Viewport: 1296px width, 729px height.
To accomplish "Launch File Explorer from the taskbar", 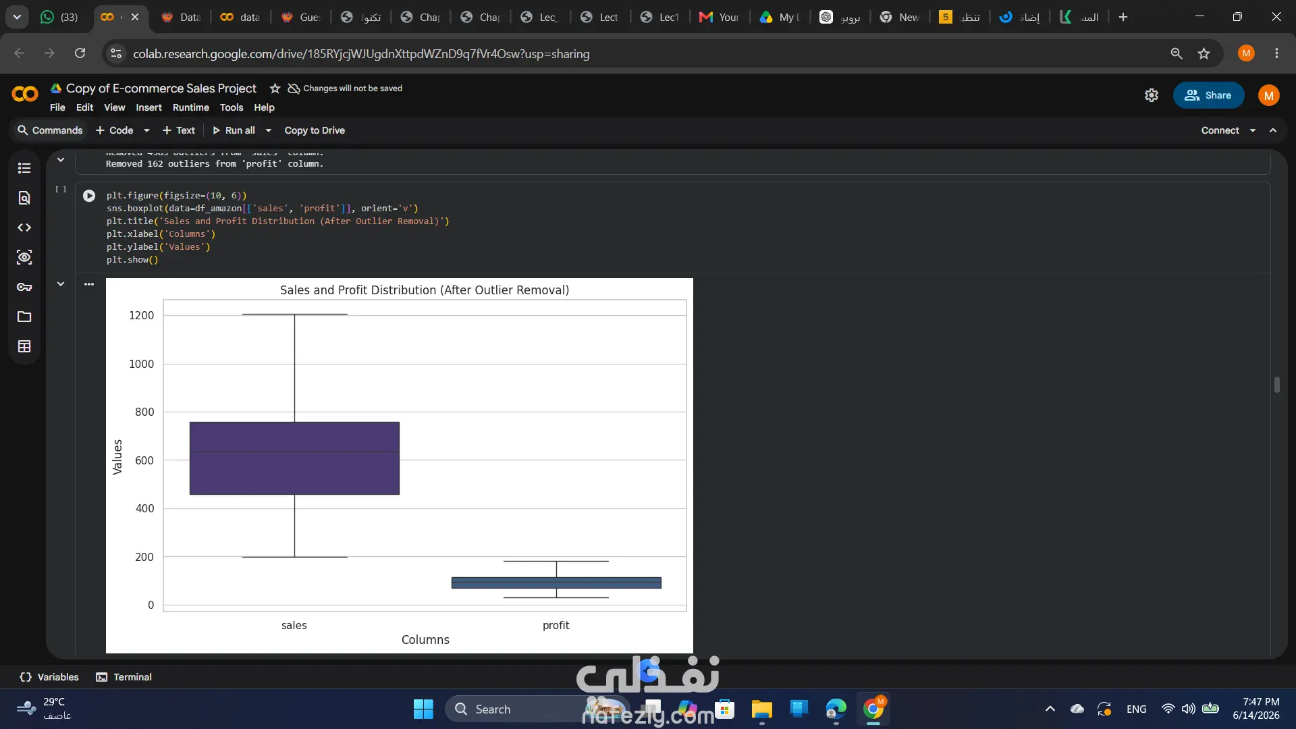I will 761,709.
